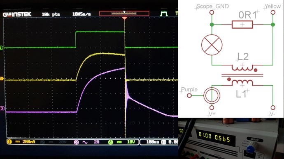Click the acquisition mode pulse icon
This screenshot has height=159, width=284.
coord(164,14)
